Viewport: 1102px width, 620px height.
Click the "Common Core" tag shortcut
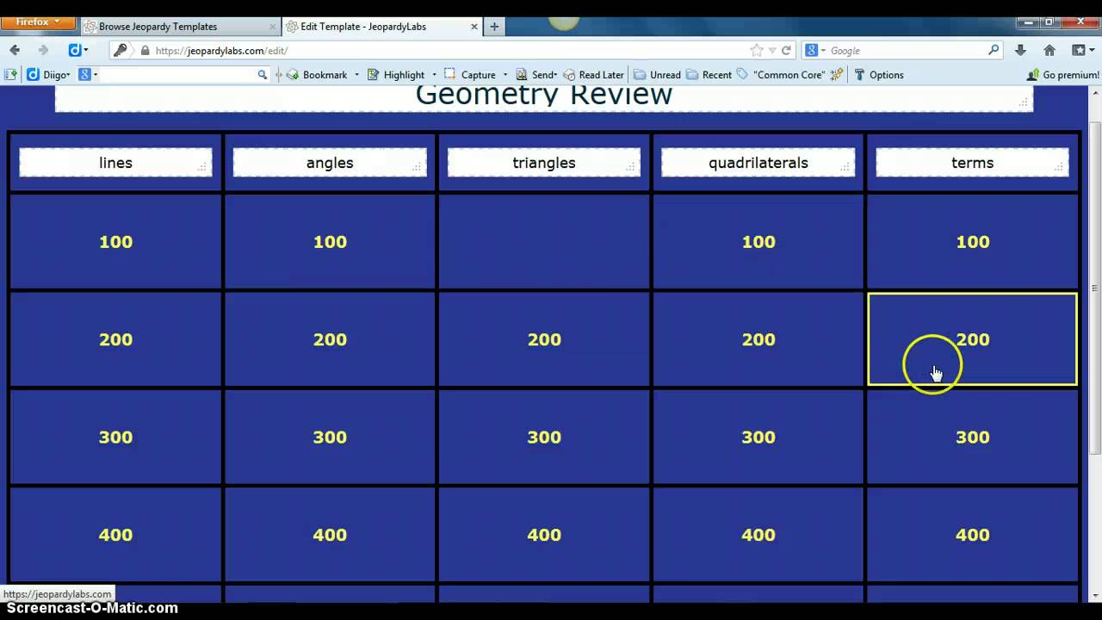tap(781, 75)
